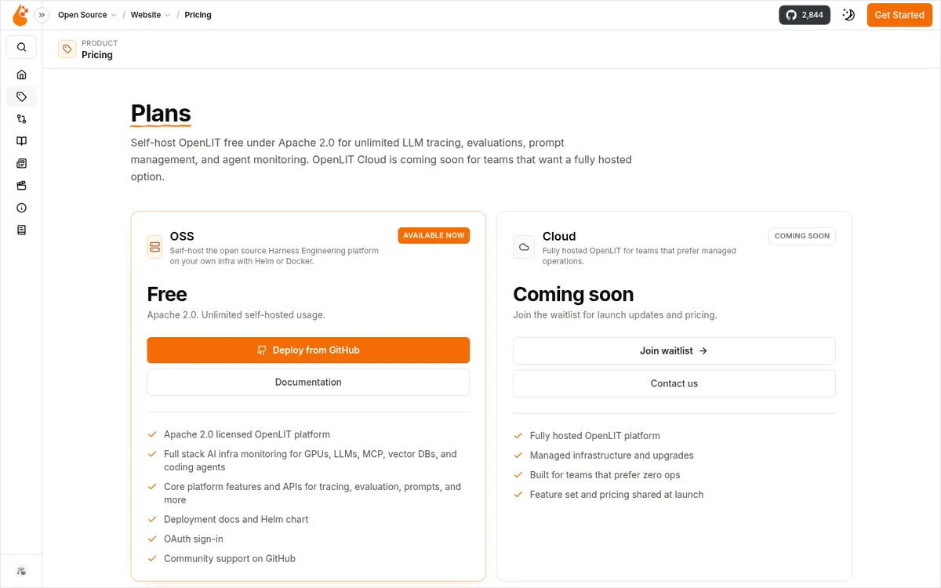Click the 'OAuth sign-in' feature
The width and height of the screenshot is (941, 588).
194,539
